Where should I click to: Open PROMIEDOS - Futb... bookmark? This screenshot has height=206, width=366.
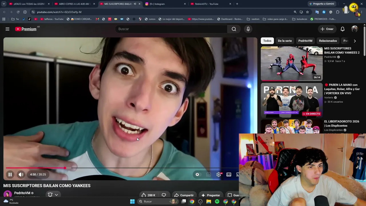(323, 19)
